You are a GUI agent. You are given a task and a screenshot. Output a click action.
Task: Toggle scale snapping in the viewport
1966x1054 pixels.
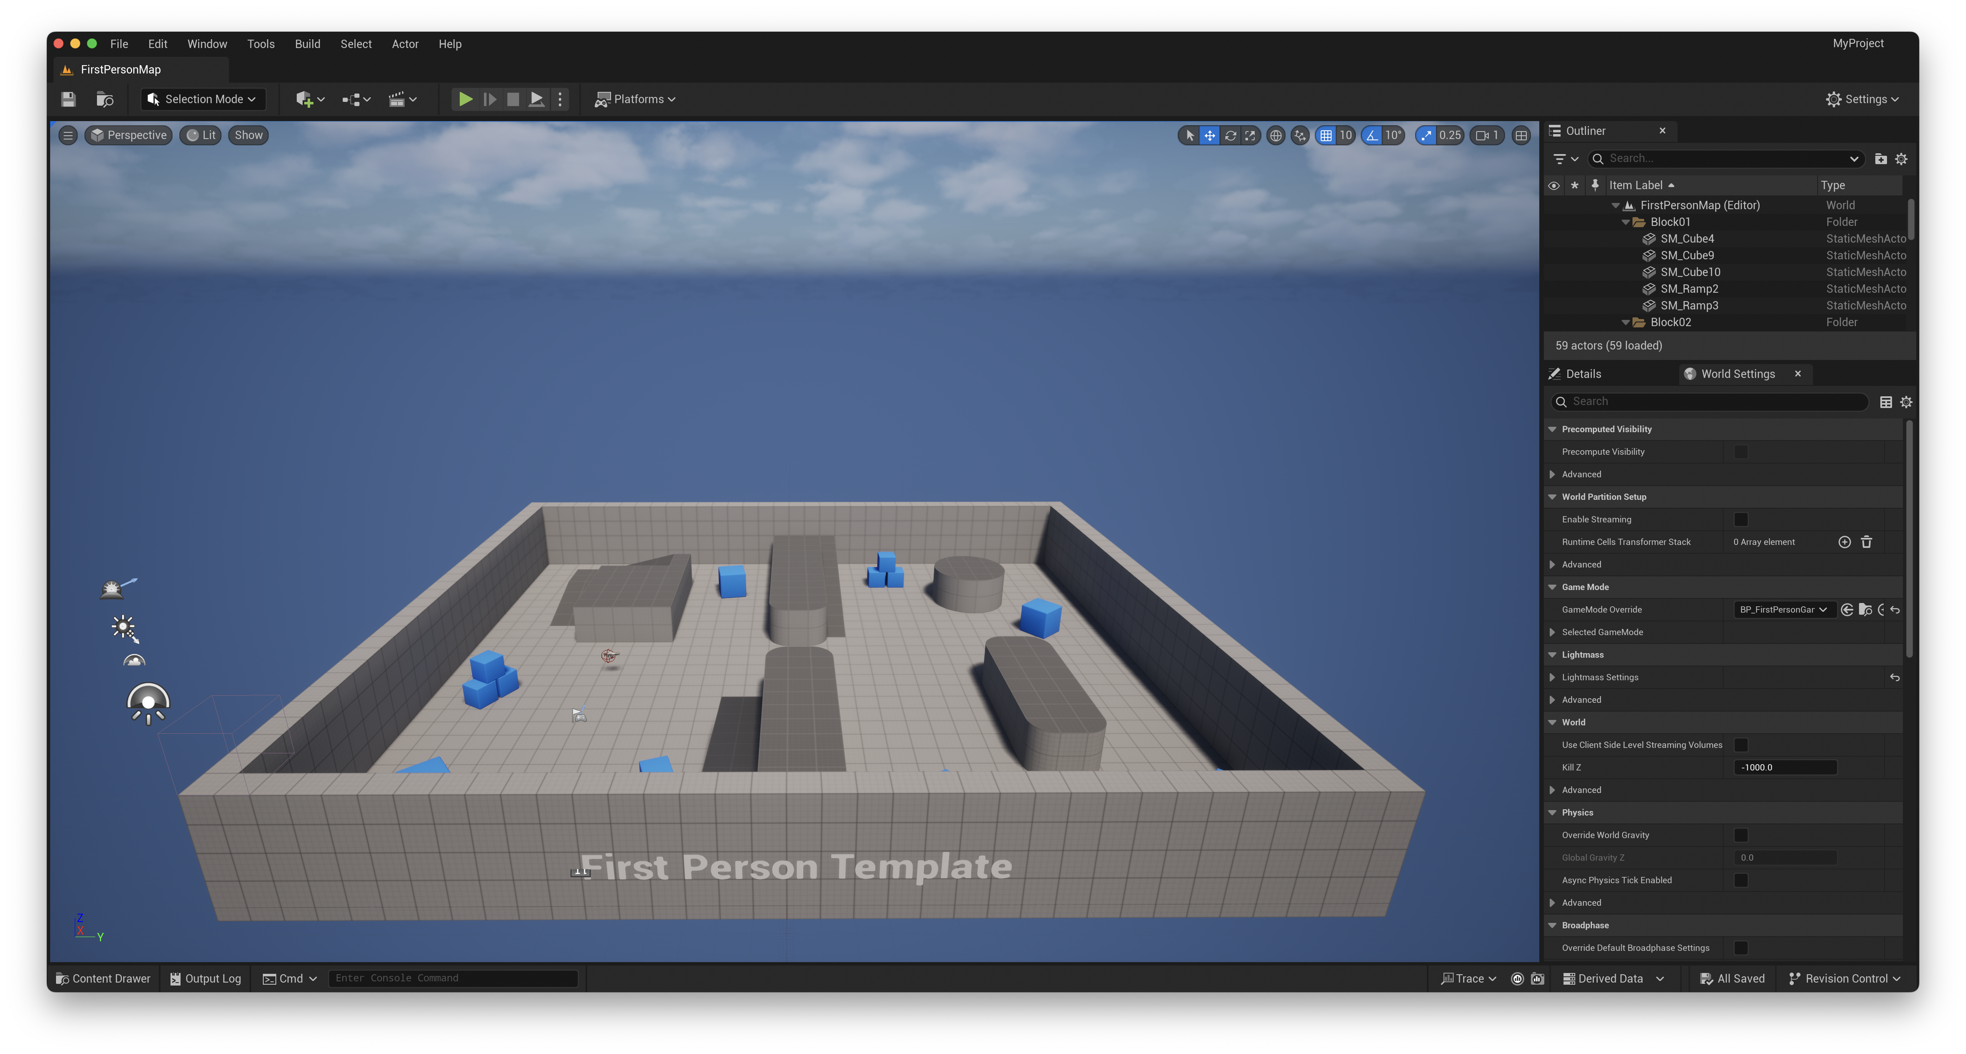[1426, 136]
